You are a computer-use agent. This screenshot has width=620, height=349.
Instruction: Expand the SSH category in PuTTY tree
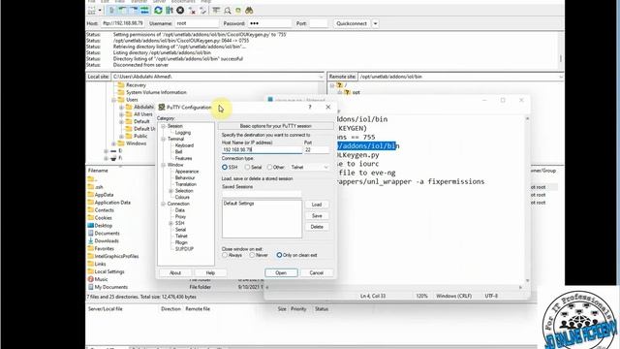tap(170, 223)
